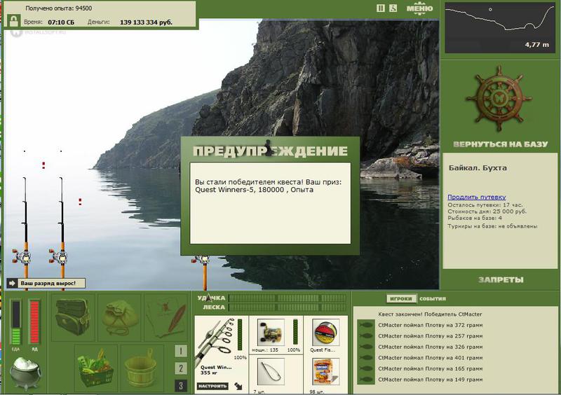Click the cooking pot cauldron icon

[x=25, y=373]
